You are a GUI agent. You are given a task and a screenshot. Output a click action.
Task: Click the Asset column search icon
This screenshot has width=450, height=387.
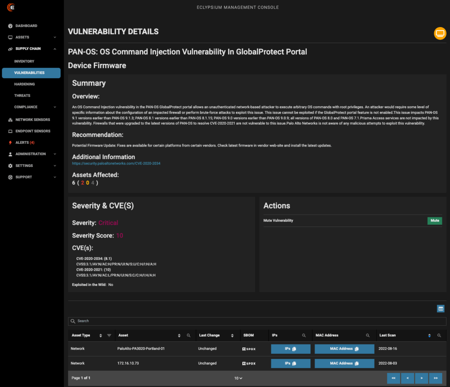188,335
